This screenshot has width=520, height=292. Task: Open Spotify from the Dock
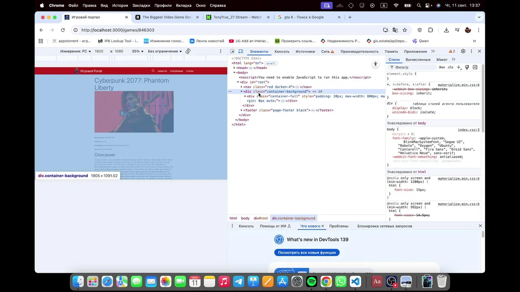tap(312, 281)
